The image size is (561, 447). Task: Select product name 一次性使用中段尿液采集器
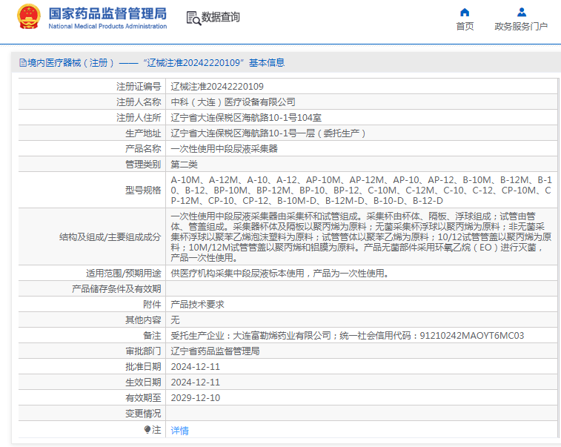225,149
